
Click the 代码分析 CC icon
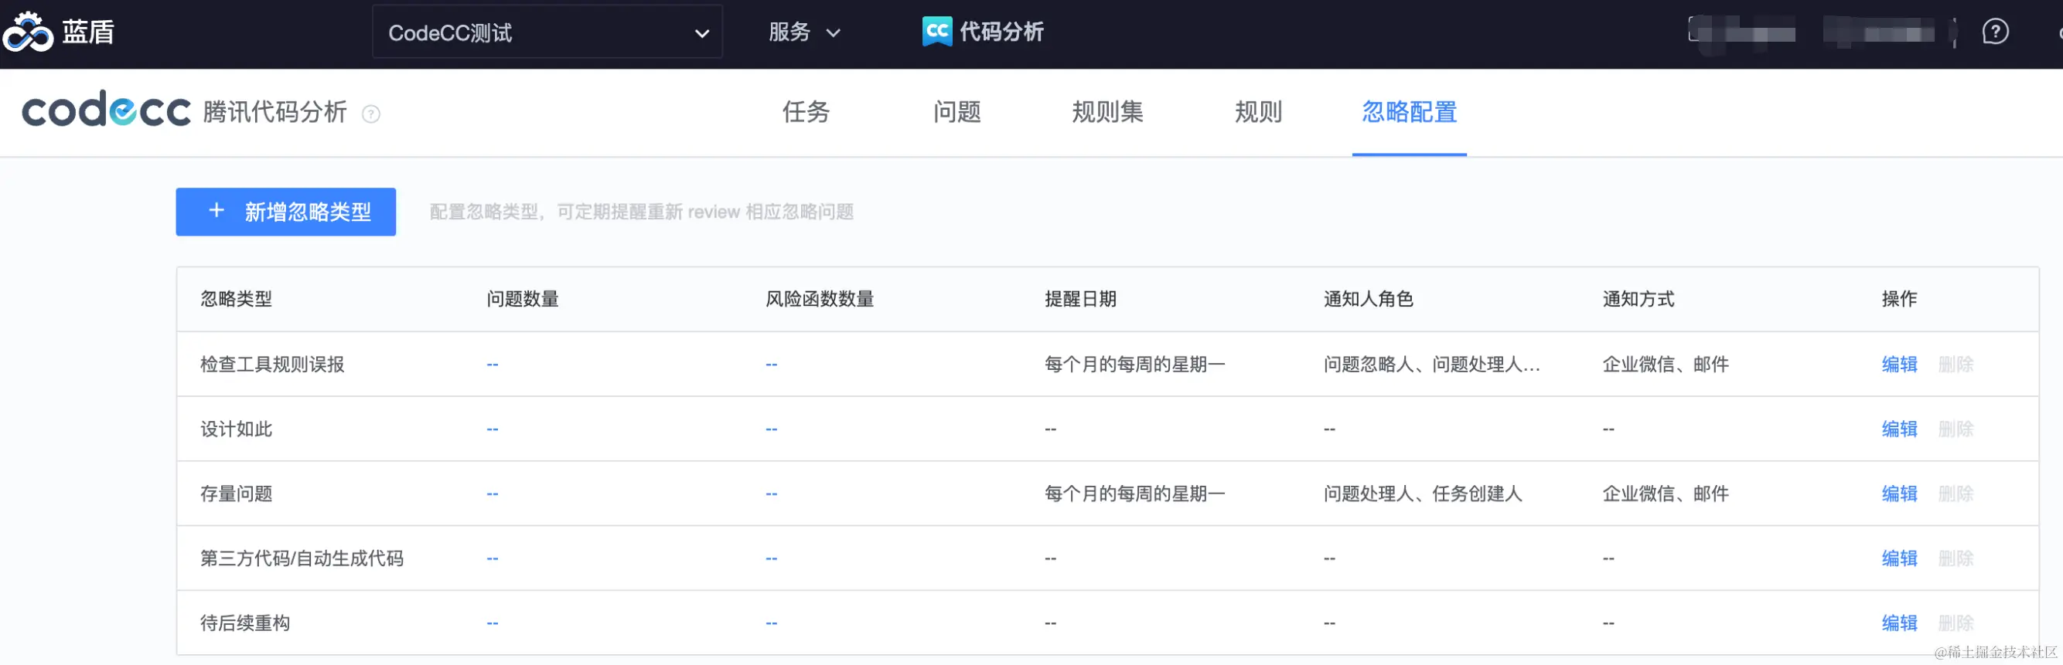[x=937, y=32]
